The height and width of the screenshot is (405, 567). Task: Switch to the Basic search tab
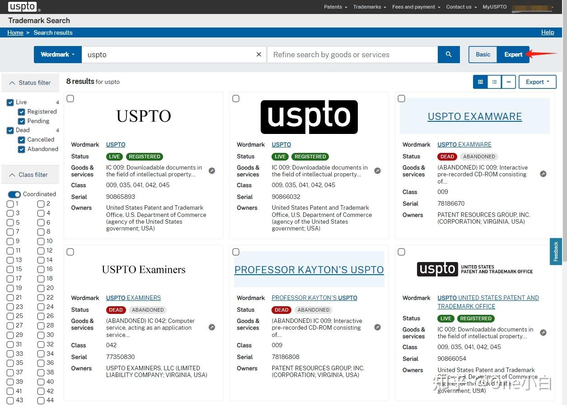[483, 54]
